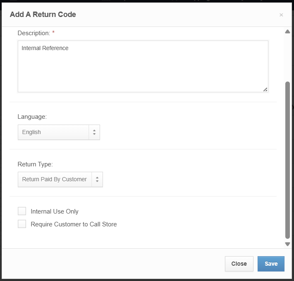Click the Description textarea resize handle
294x281 pixels.
(265, 89)
